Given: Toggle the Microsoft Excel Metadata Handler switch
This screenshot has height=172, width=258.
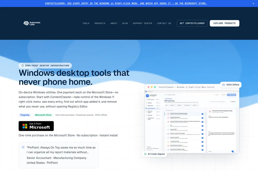Looking at the screenshot, I should click(x=203, y=150).
